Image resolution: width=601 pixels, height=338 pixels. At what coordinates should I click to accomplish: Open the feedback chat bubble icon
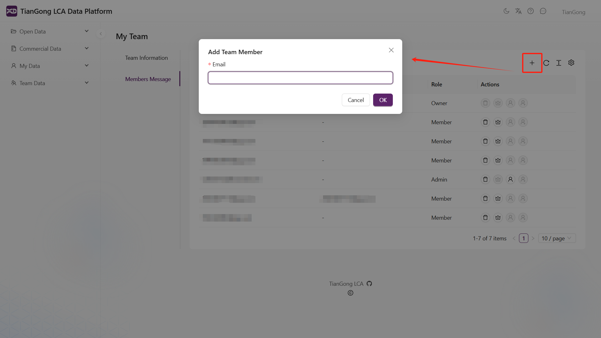[543, 11]
